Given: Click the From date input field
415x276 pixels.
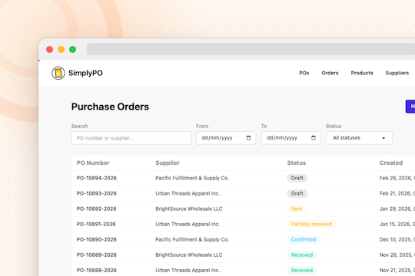Looking at the screenshot, I should pyautogui.click(x=226, y=138).
